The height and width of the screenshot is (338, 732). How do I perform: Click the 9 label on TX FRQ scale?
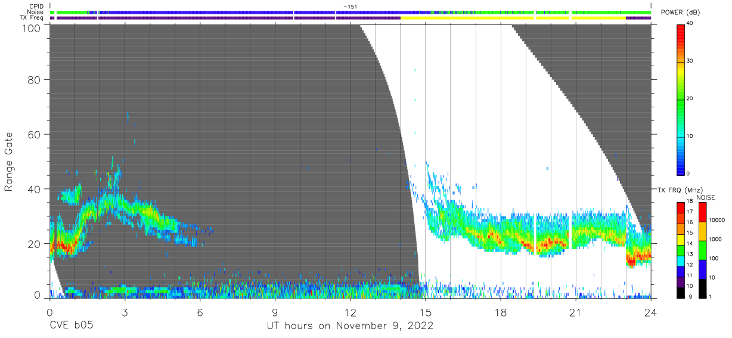690,296
